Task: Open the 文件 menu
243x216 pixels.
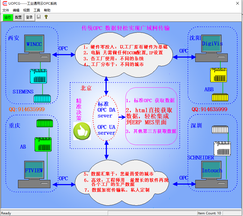Action: [6, 10]
